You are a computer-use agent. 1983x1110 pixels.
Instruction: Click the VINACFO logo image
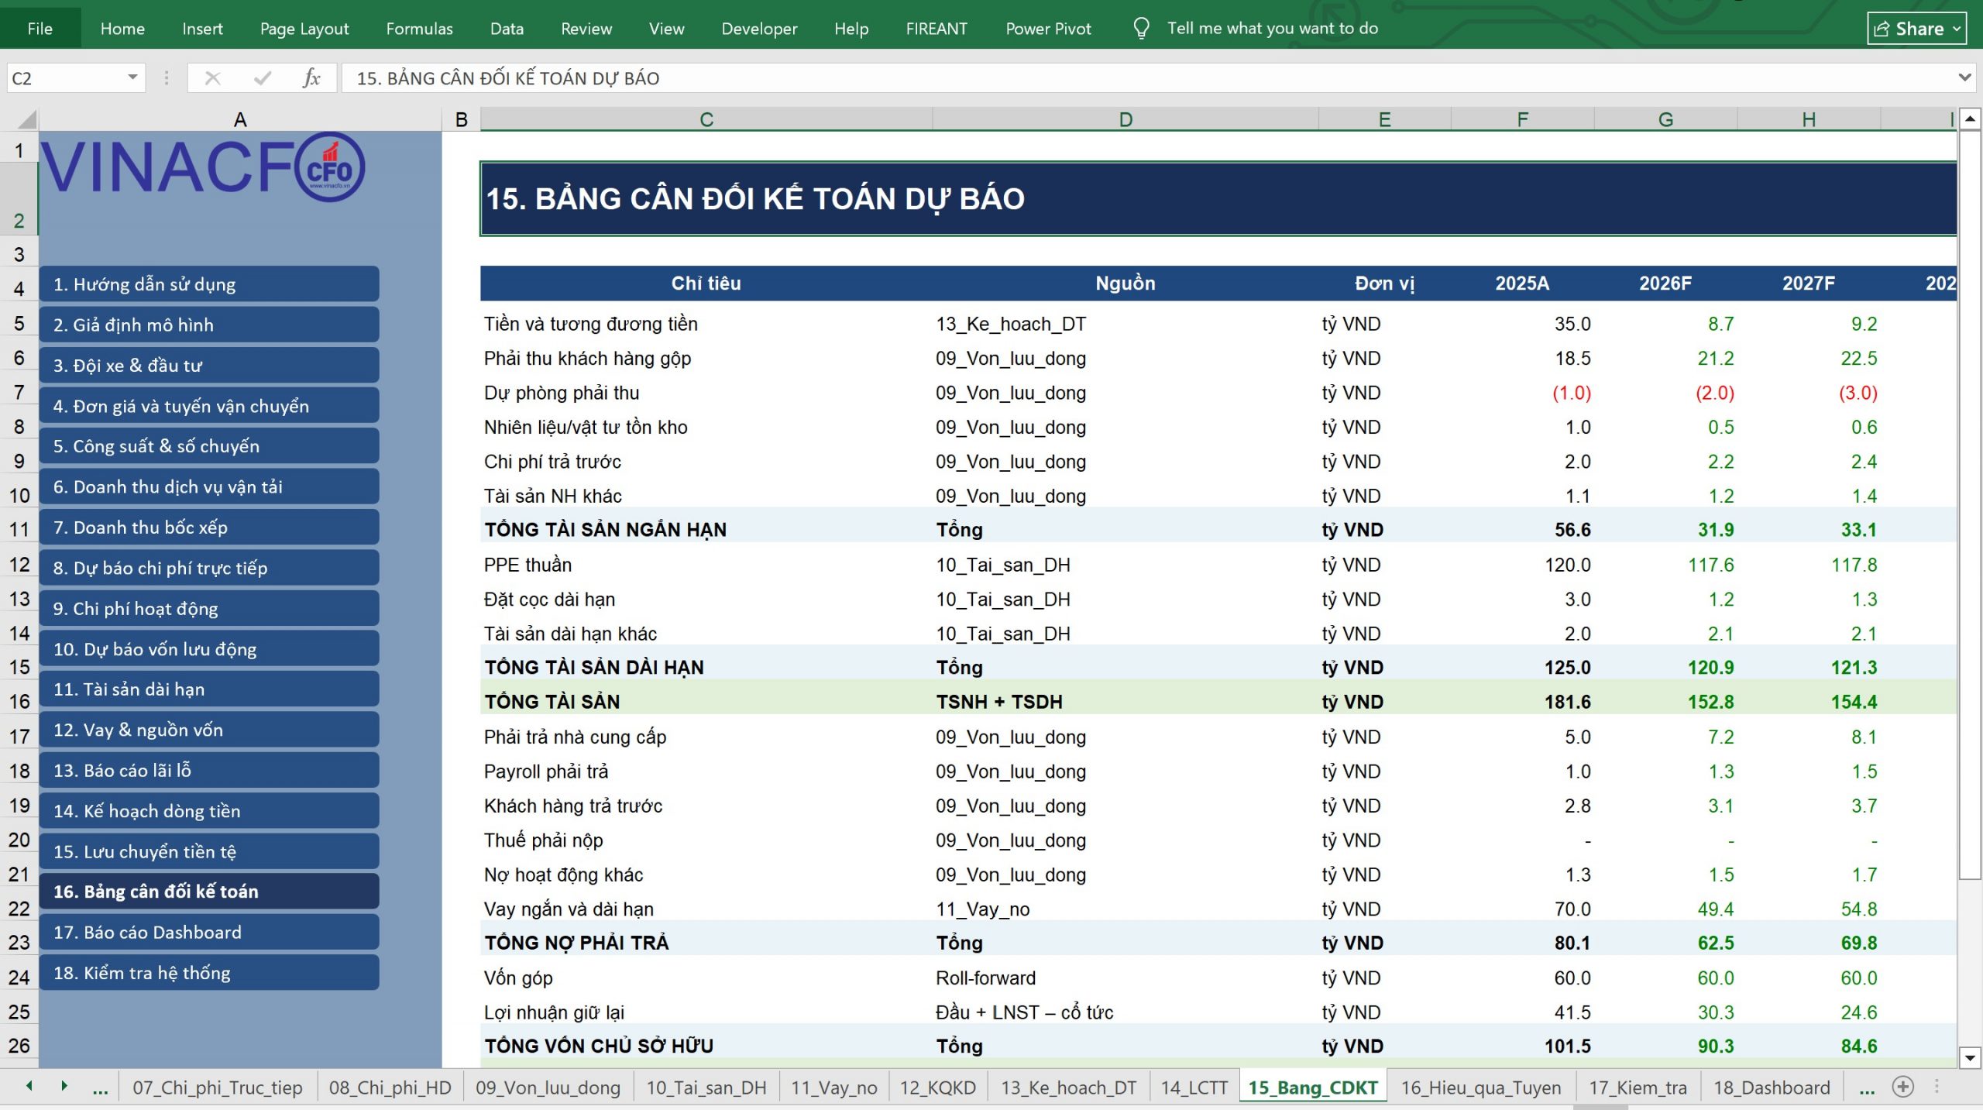203,167
